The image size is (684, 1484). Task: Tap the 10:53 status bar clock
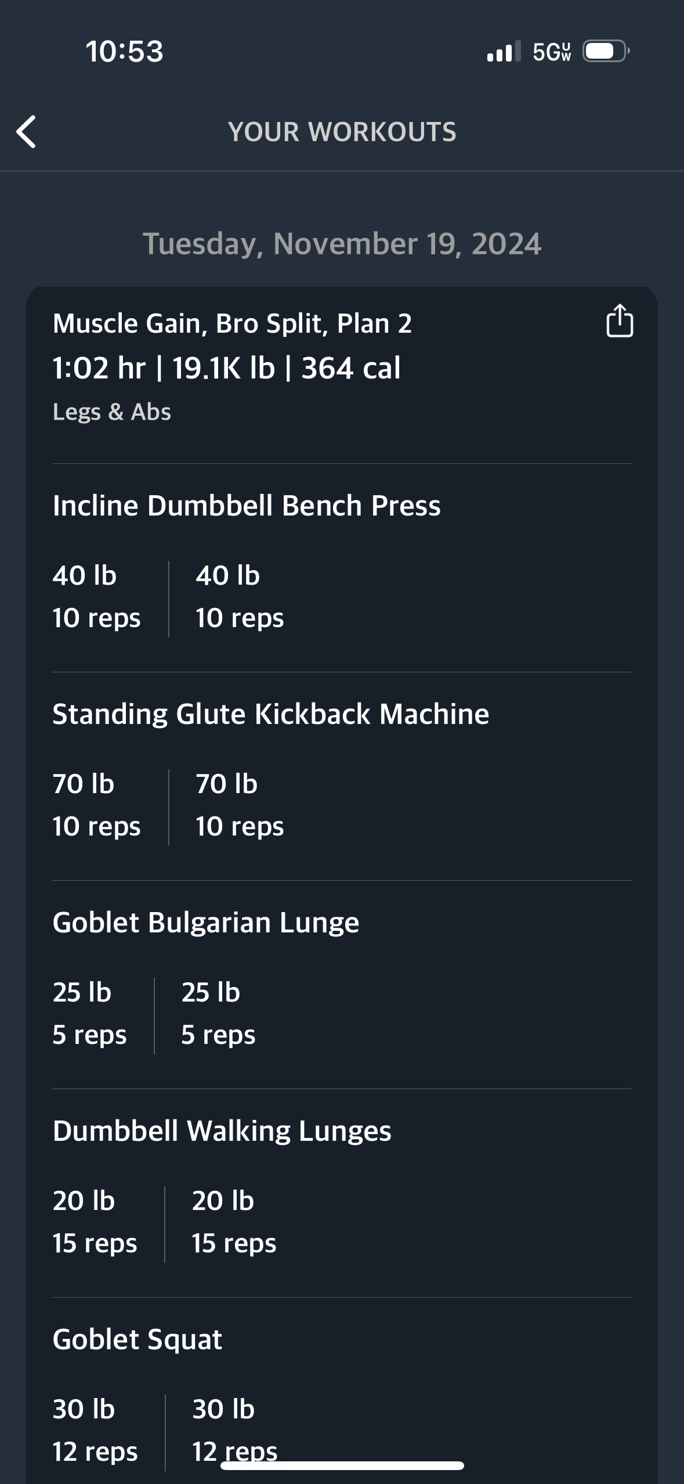[124, 52]
